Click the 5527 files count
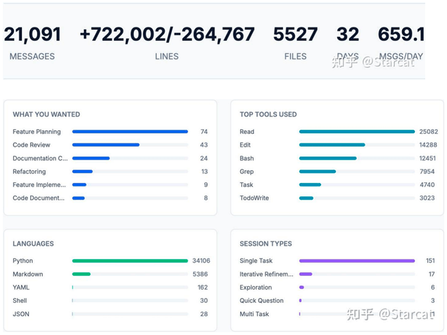447x335 pixels. [x=295, y=34]
